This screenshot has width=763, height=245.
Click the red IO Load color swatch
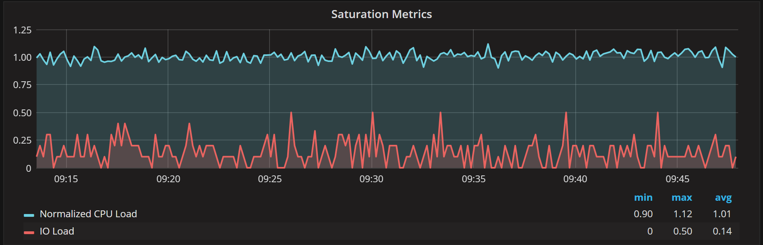point(29,232)
